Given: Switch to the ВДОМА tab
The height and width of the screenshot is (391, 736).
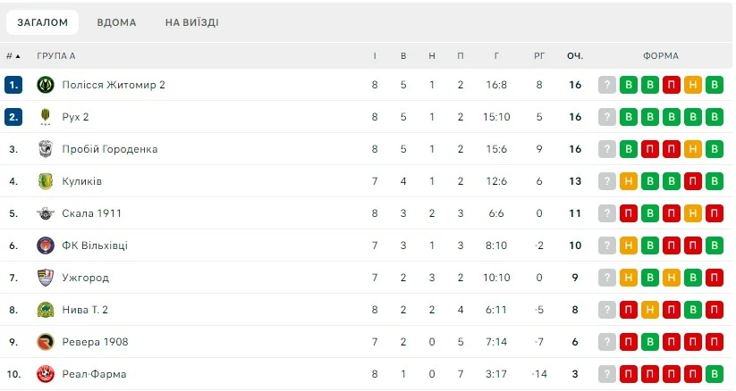Looking at the screenshot, I should click(x=116, y=22).
